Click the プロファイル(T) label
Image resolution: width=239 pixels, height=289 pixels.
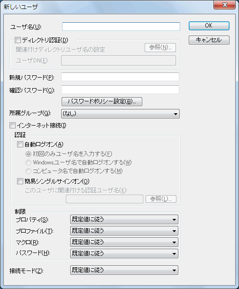[35, 231]
